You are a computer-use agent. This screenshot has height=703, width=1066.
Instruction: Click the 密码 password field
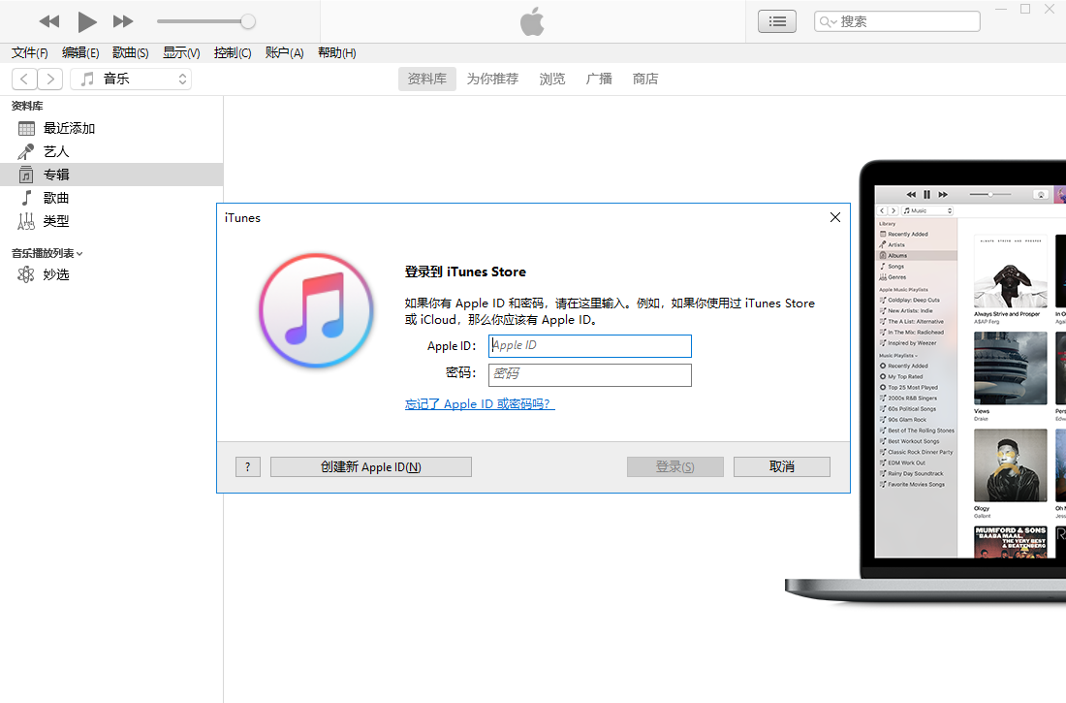point(590,375)
